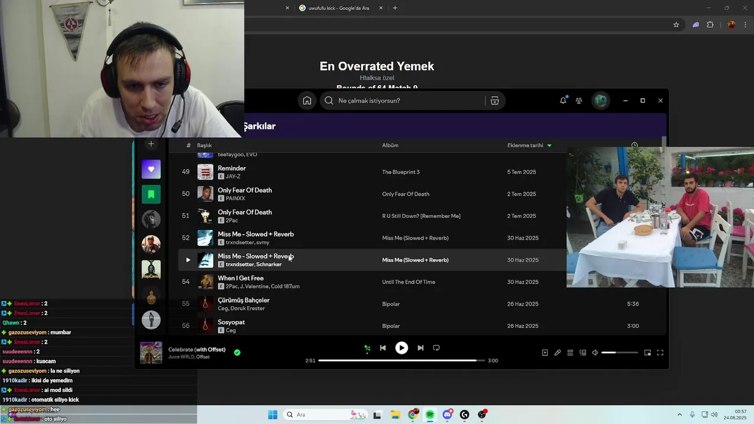Image resolution: width=754 pixels, height=424 pixels.
Task: Click the main Play button in player
Action: click(x=402, y=348)
